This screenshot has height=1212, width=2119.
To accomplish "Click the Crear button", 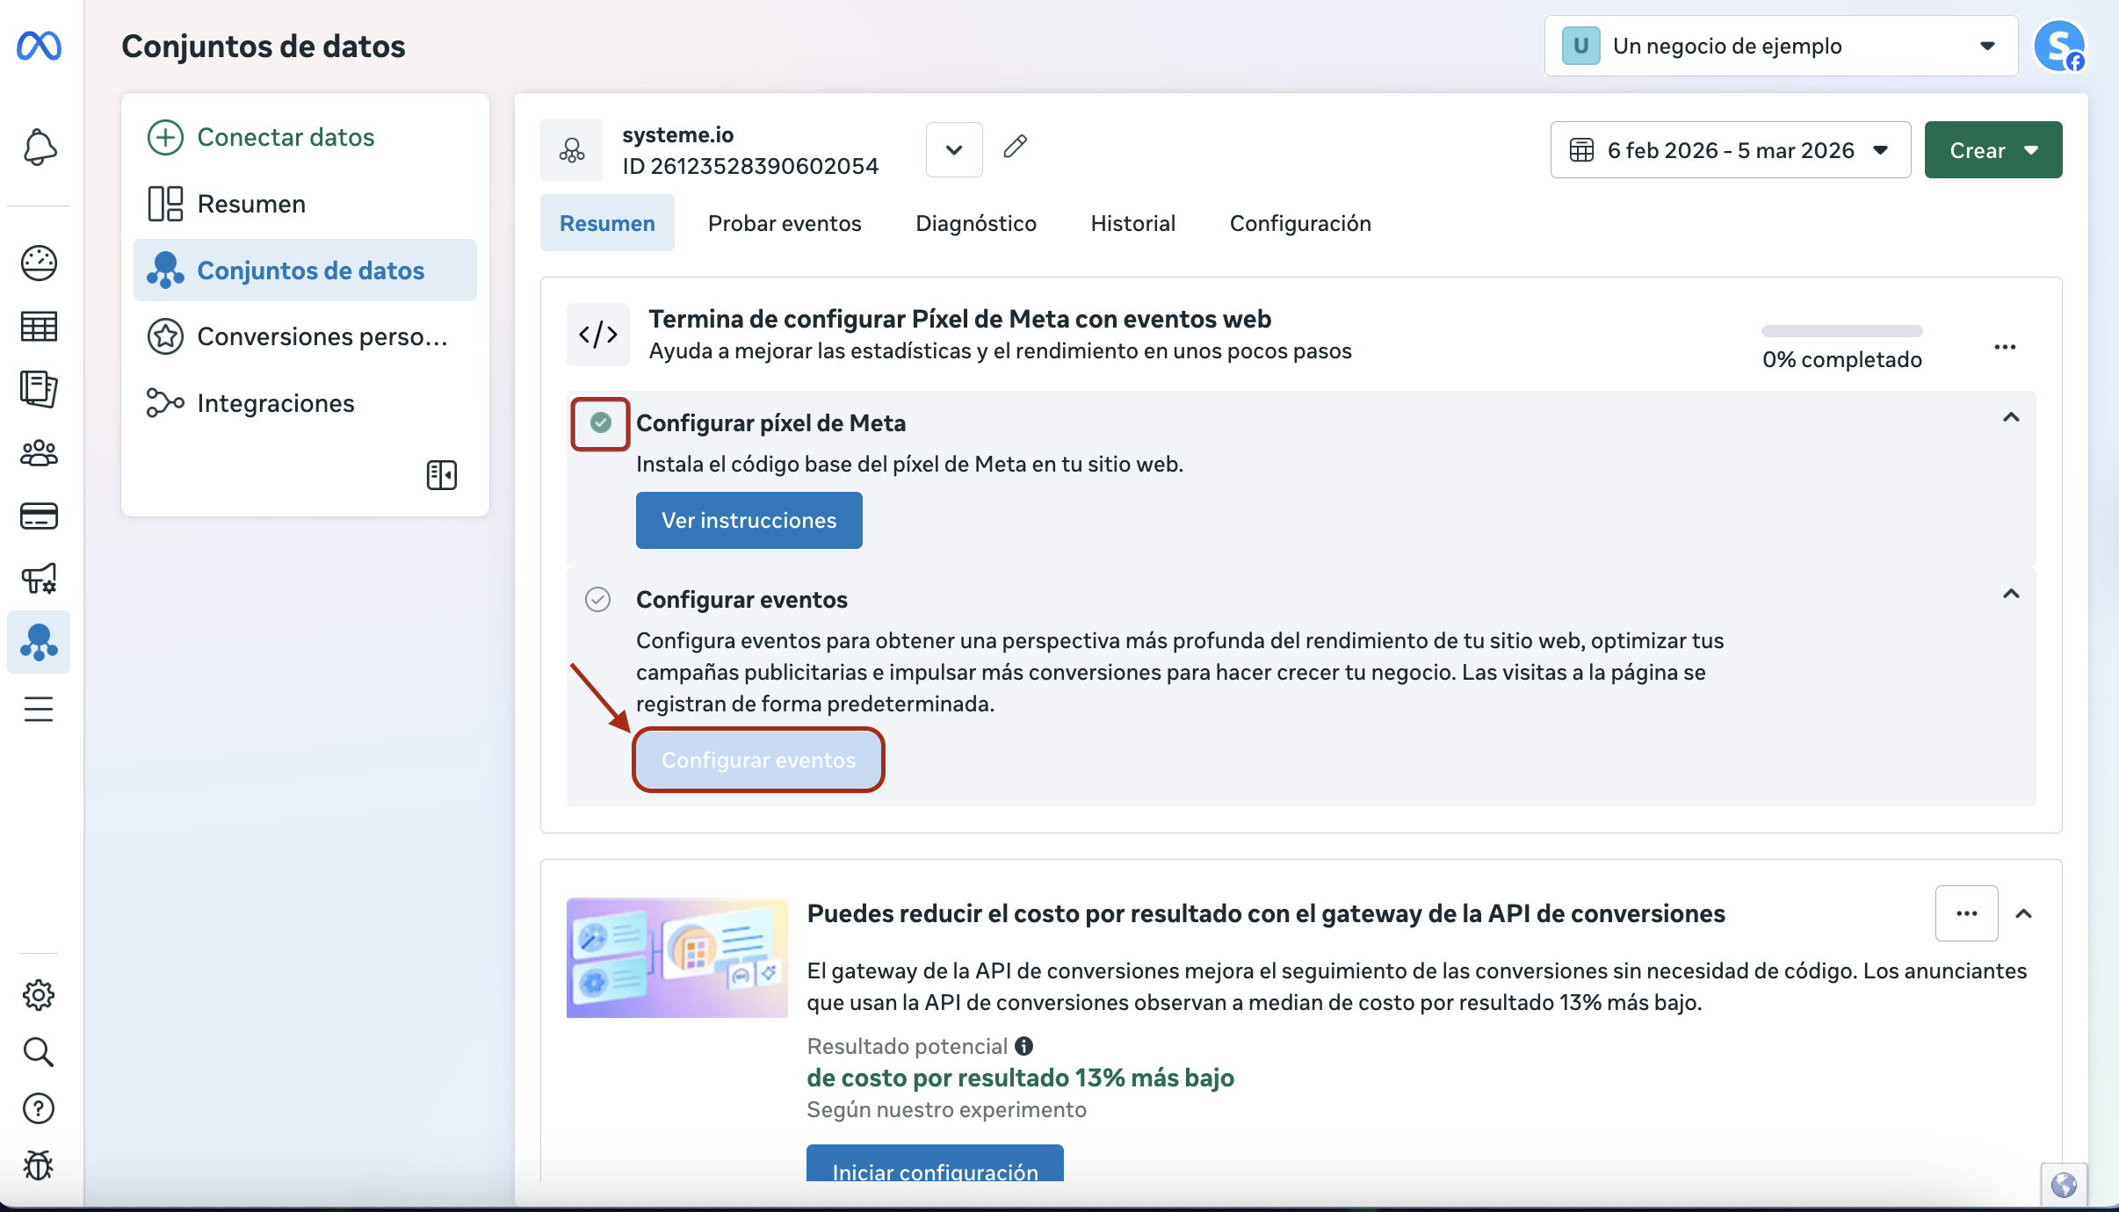I will click(x=1992, y=150).
